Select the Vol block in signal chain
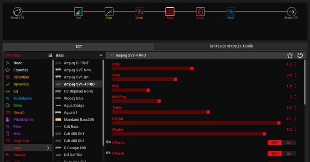This screenshot has height=162, width=310. [x=79, y=12]
